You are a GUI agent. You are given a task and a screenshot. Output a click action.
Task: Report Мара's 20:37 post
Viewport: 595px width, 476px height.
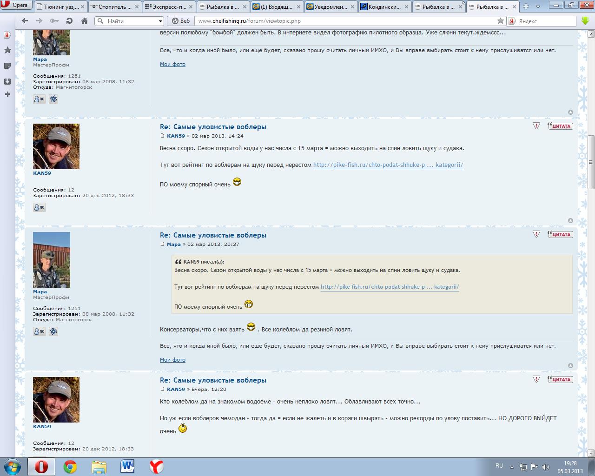coord(536,234)
